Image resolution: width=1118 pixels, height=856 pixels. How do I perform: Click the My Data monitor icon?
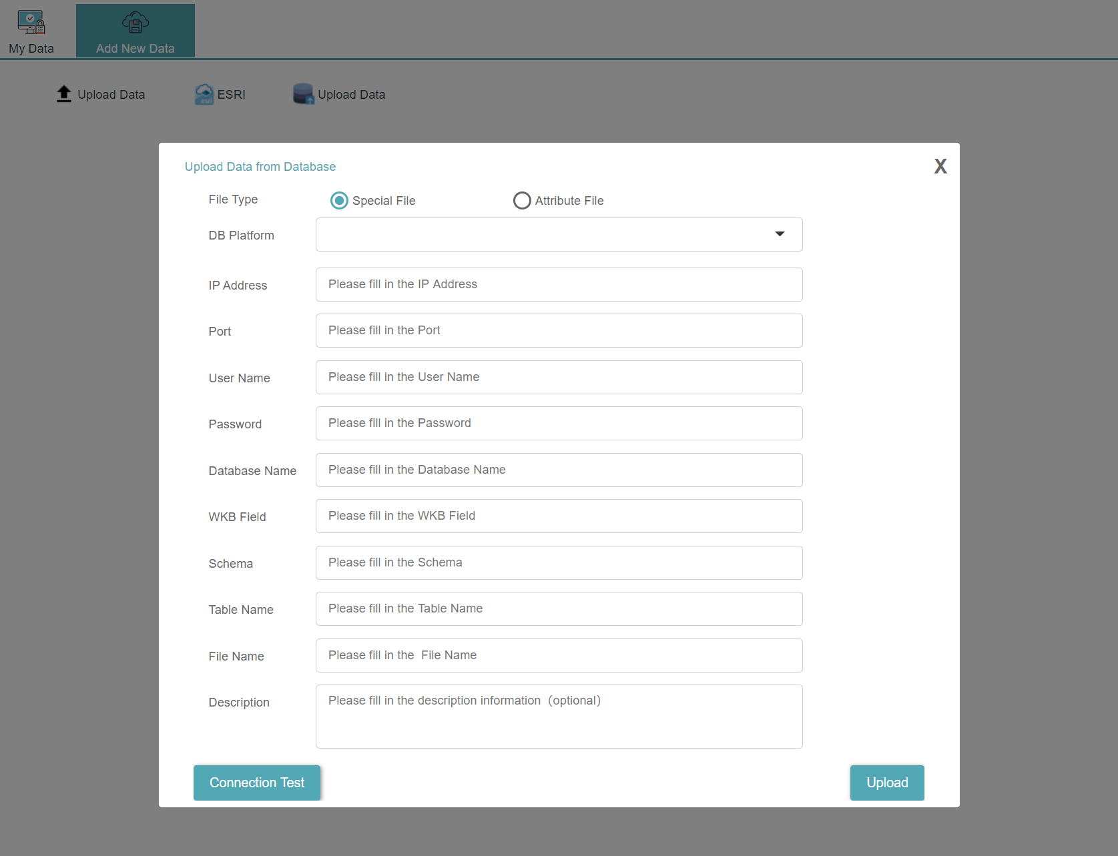coord(31,22)
